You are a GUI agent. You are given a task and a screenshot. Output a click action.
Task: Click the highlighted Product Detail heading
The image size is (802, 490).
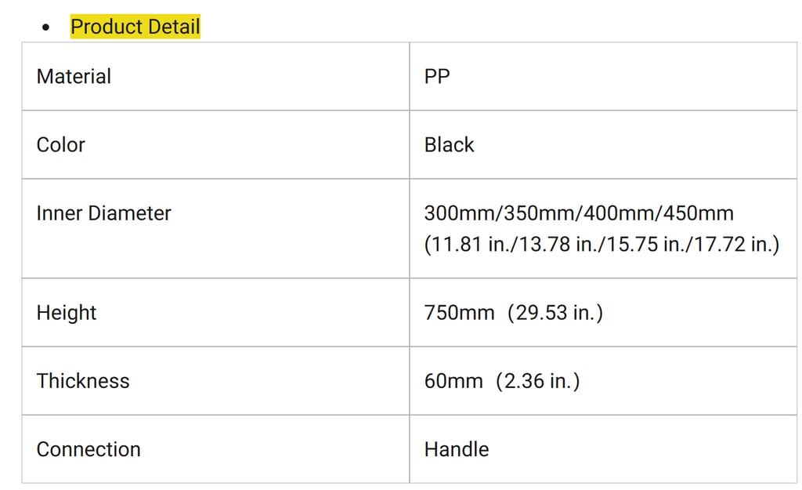(x=135, y=27)
